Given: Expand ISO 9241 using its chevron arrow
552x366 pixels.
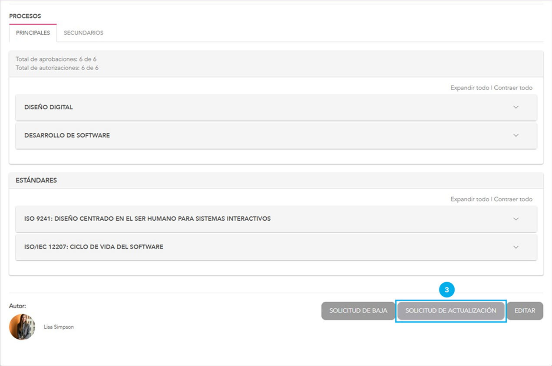Looking at the screenshot, I should coord(516,219).
